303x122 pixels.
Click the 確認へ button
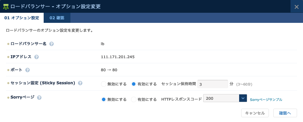tap(285, 113)
